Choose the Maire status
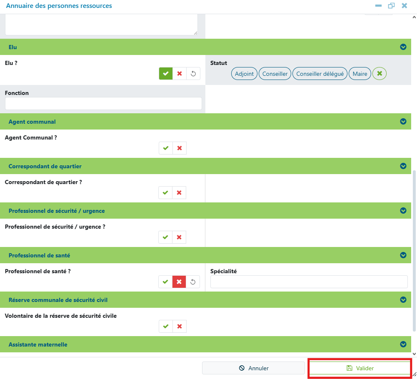Viewport: 417px width, 379px height. click(x=360, y=74)
